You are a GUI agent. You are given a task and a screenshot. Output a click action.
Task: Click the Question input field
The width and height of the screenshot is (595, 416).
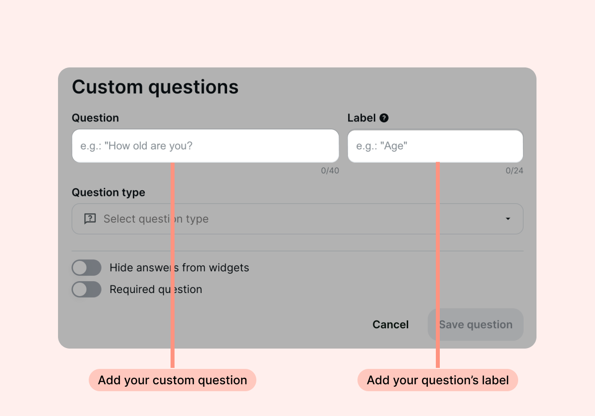point(205,145)
